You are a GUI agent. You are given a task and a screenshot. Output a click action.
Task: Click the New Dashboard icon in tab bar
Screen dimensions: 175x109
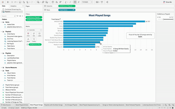click(x=169, y=105)
